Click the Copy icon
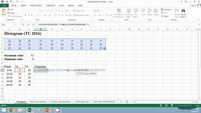Image resolution: width=201 pixels, height=113 pixels. (x=8, y=13)
